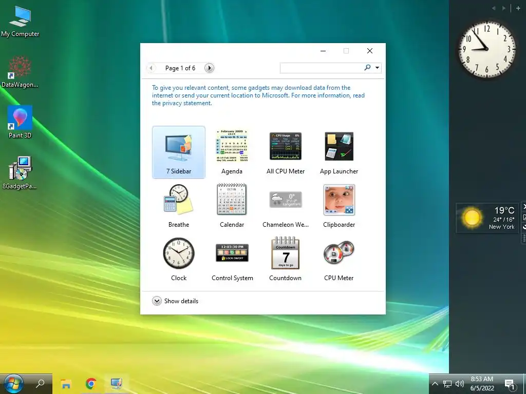Select the Clock gadget in gallery
526x394 pixels.
(x=178, y=259)
